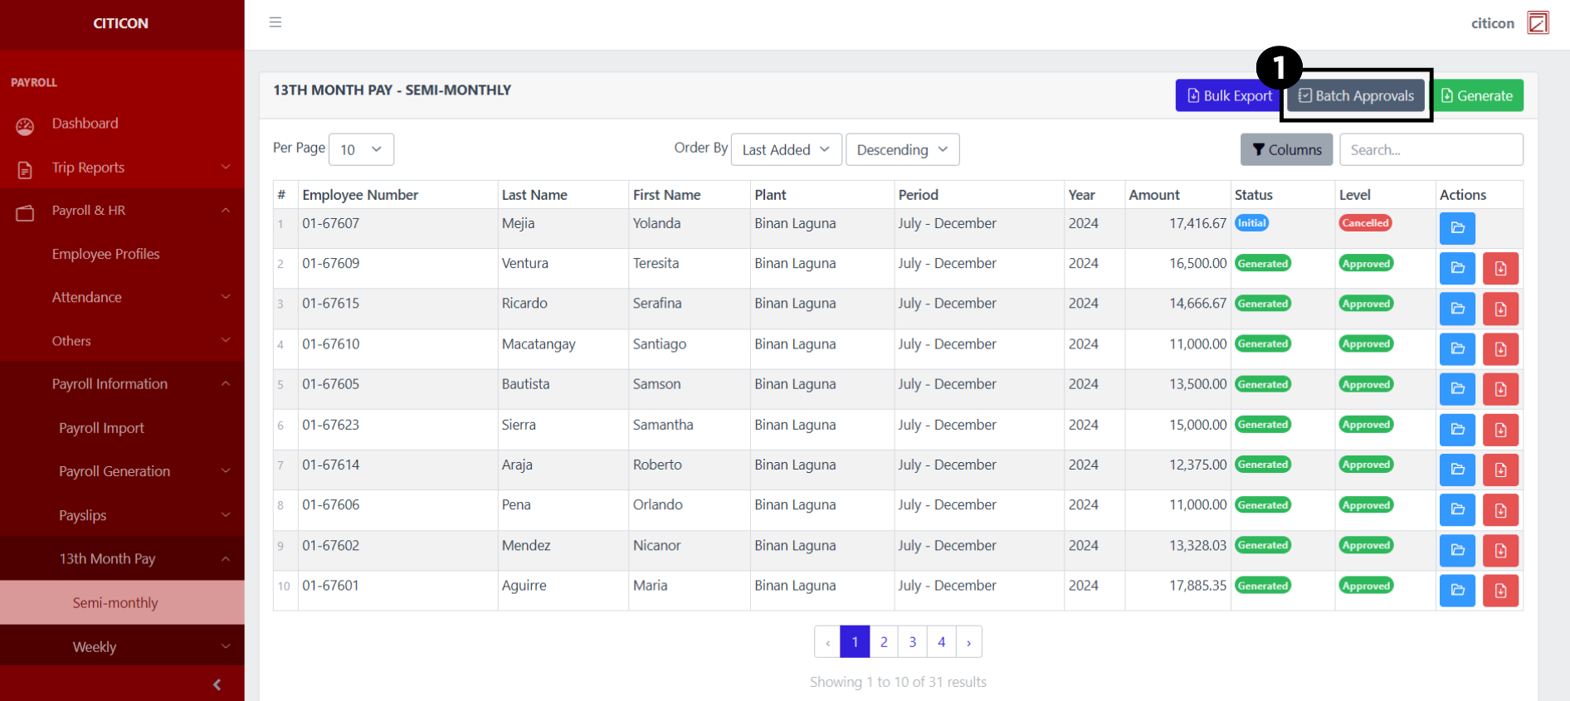Screen dimensions: 1570x701
Task: Select Payroll Import menu item
Action: tap(101, 428)
